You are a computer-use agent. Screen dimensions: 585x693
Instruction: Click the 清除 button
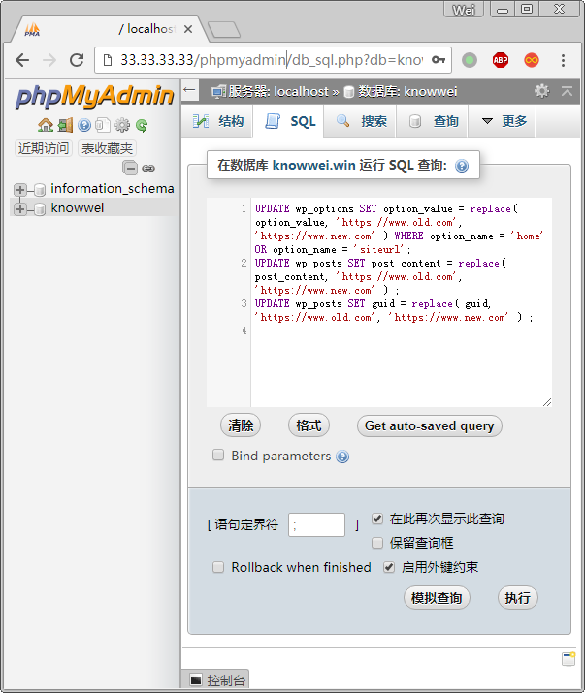pos(241,425)
